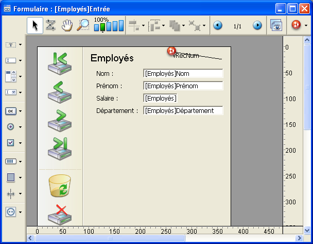Click the form view display toggle icon

(x=276, y=26)
